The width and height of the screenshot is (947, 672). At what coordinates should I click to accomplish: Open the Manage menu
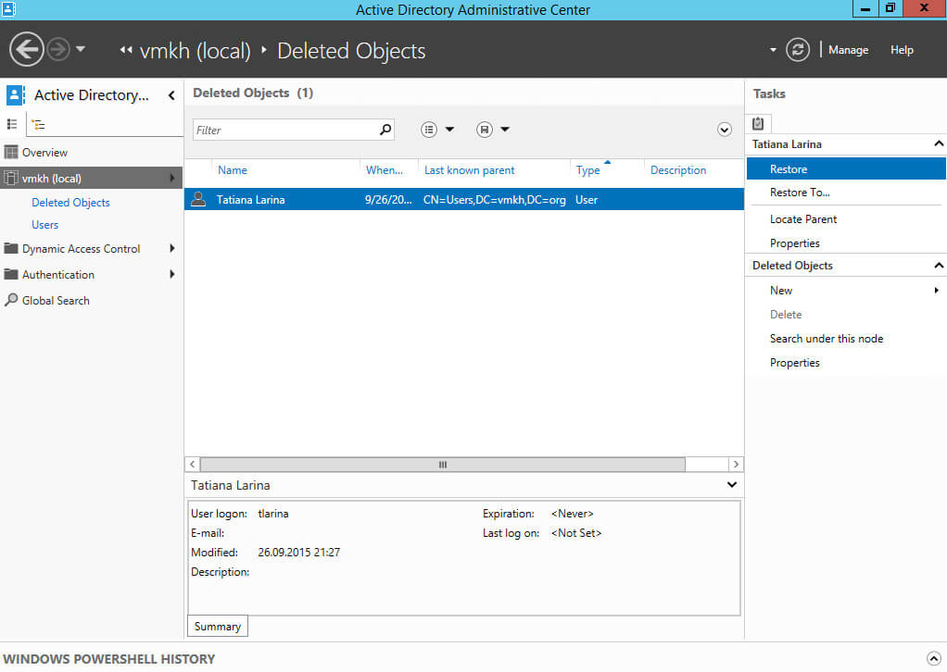tap(848, 50)
